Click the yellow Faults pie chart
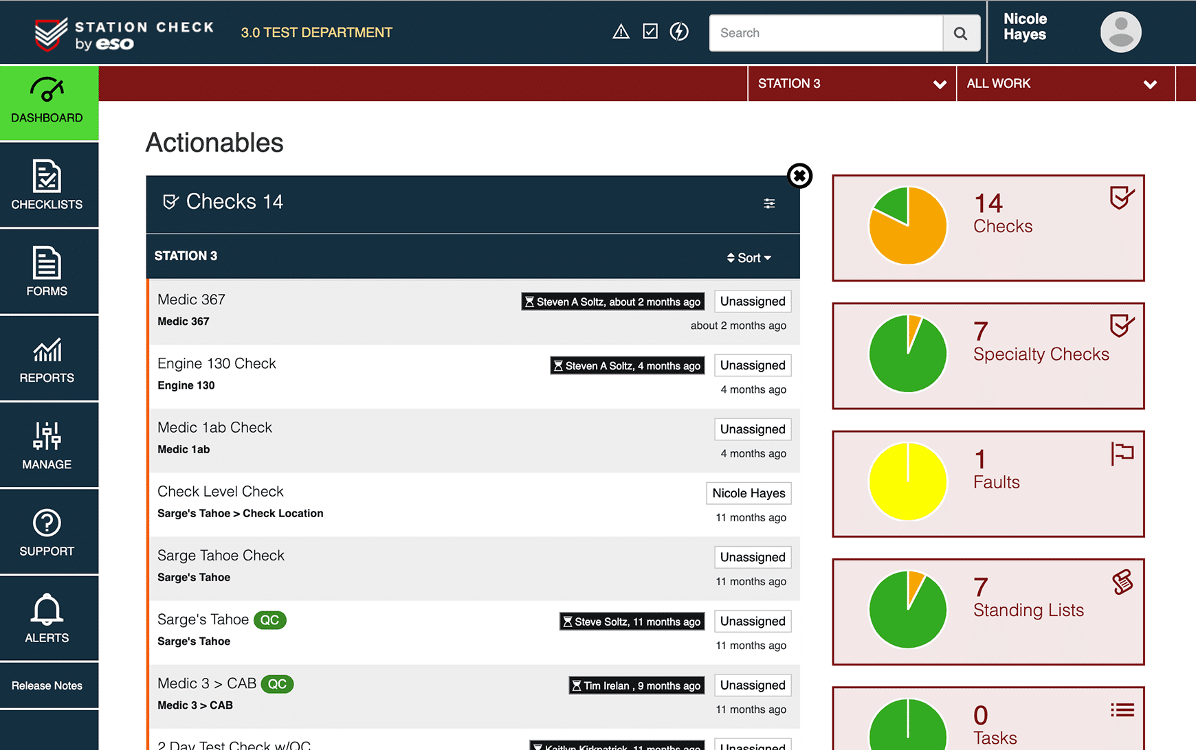This screenshot has width=1196, height=750. coord(907,481)
